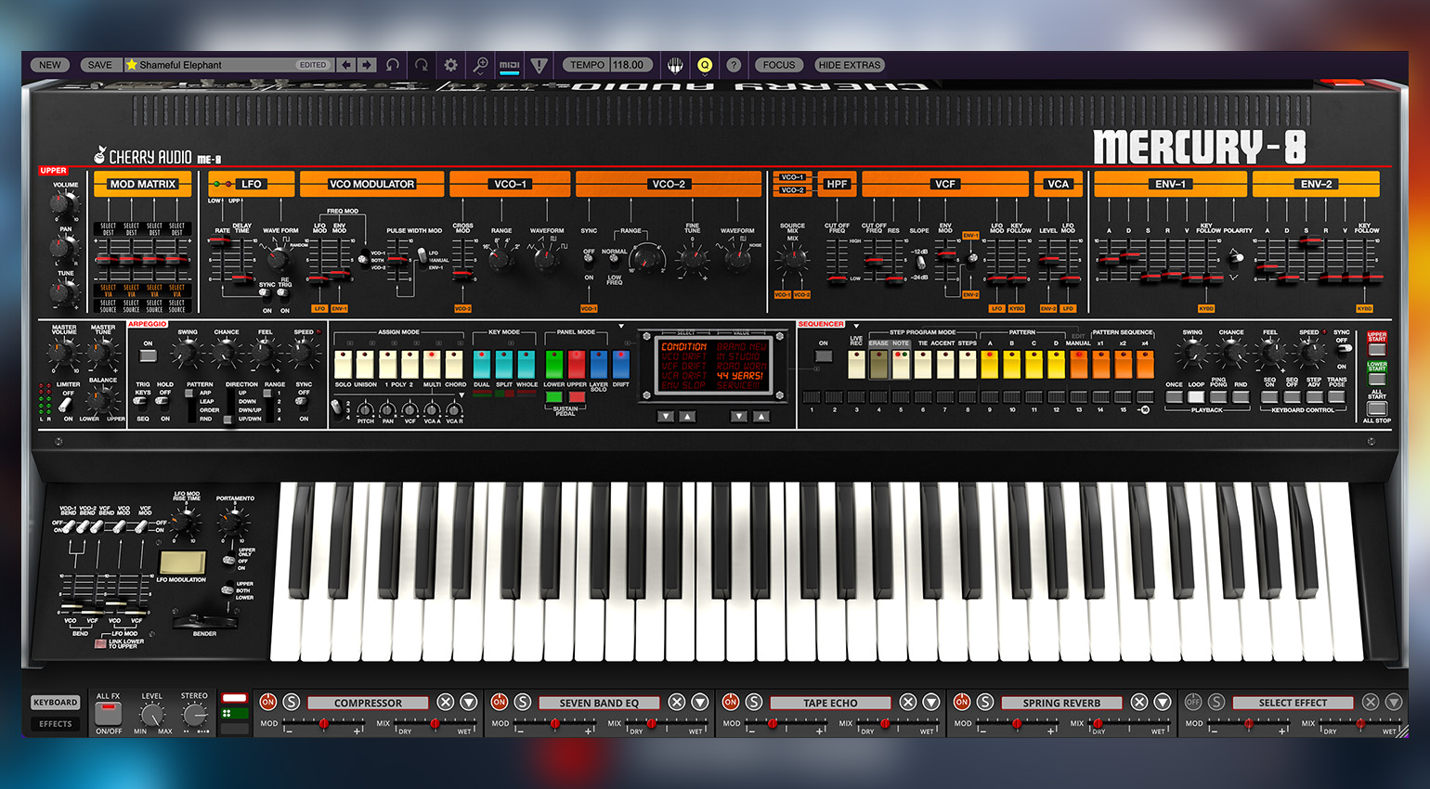
Task: Open the MIDI mapping panel
Action: [x=510, y=65]
